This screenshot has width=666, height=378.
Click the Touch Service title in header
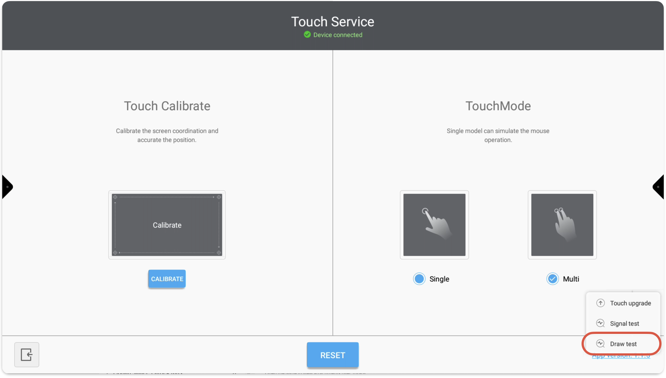click(x=333, y=22)
